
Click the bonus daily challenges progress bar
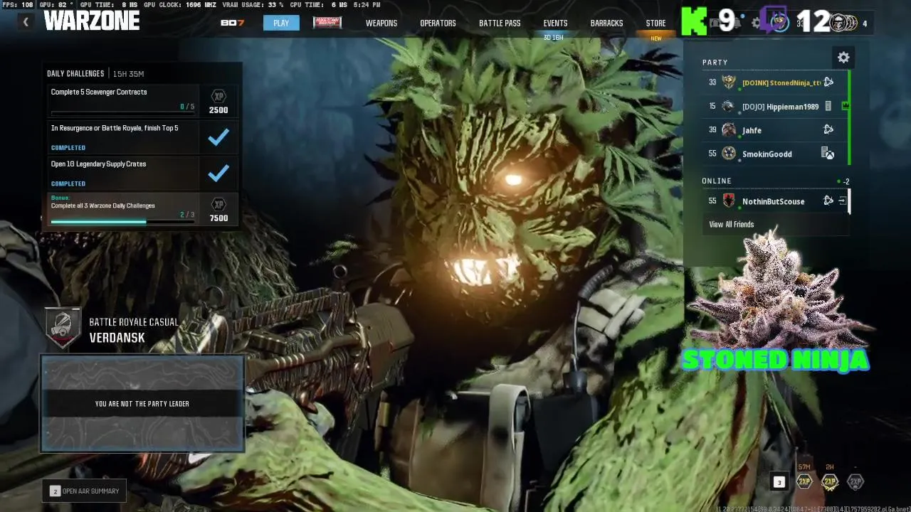(x=122, y=221)
